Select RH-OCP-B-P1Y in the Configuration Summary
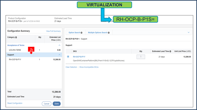The width and height of the screenshot is (197, 110). click(x=34, y=60)
